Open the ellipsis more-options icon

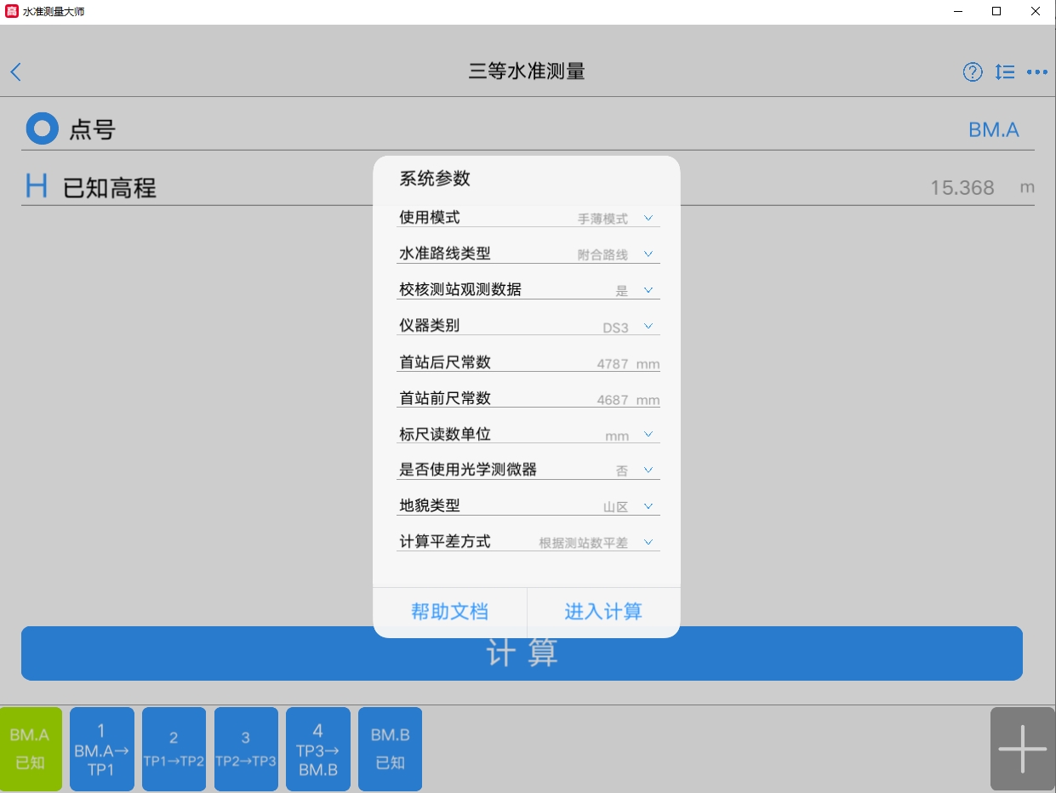[x=1037, y=71]
